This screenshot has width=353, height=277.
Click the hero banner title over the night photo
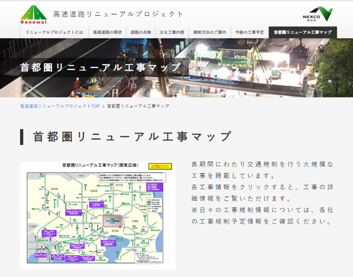tap(100, 68)
